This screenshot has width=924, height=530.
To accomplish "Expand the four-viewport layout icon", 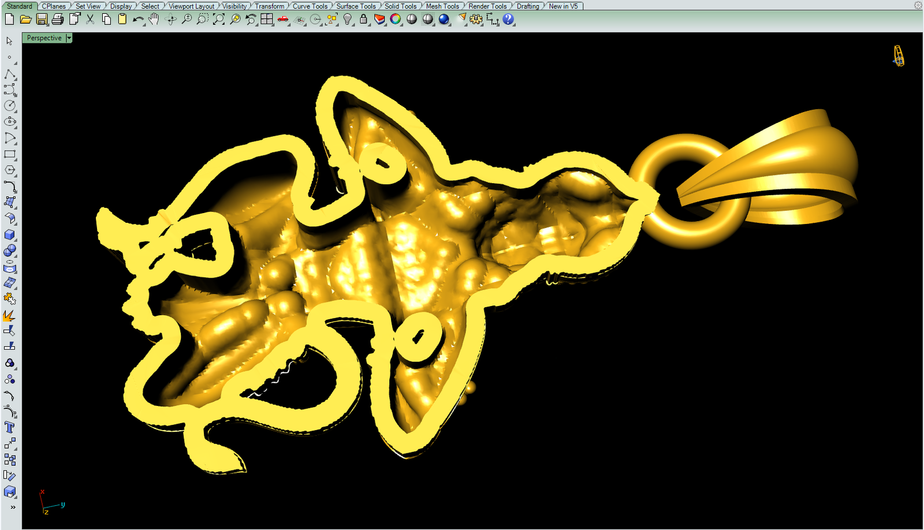I will tap(266, 19).
